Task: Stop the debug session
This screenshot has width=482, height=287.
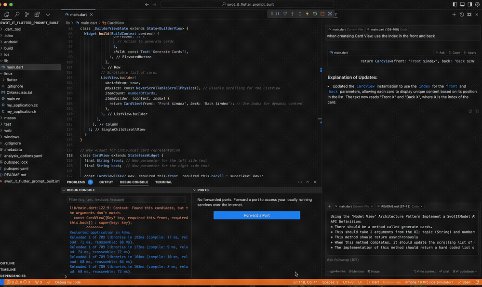Action: tap(322, 14)
